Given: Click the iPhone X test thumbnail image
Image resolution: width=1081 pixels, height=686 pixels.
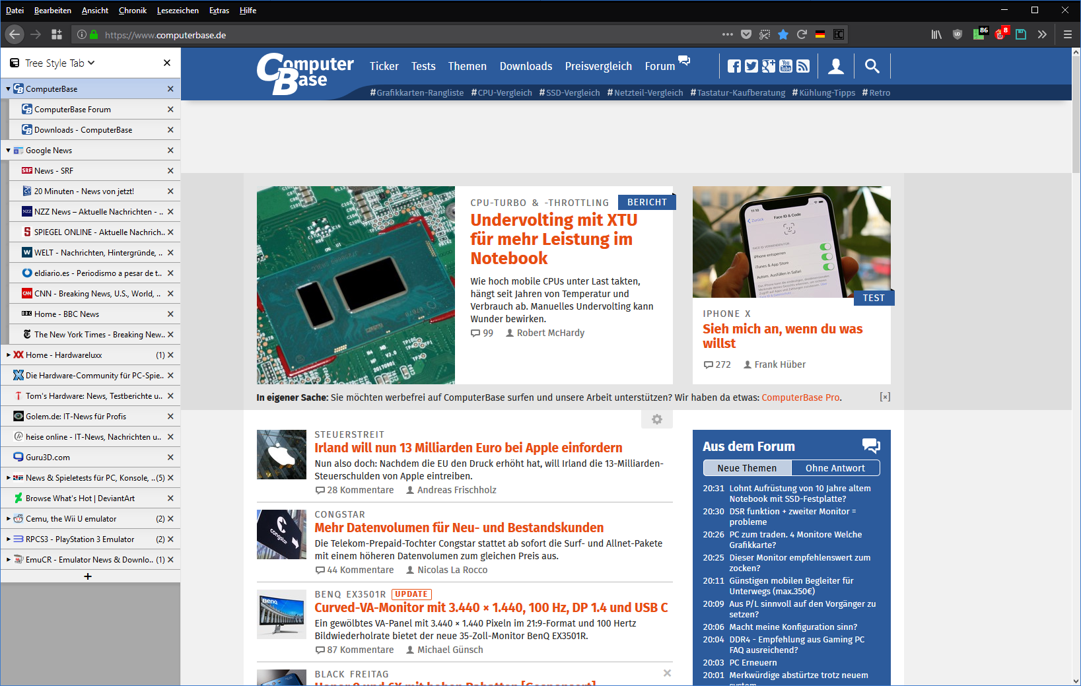Looking at the screenshot, I should (x=791, y=242).
